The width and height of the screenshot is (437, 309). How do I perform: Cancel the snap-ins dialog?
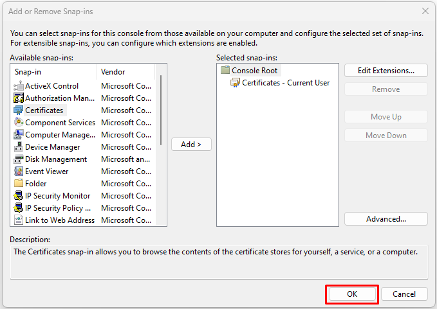[404, 294]
